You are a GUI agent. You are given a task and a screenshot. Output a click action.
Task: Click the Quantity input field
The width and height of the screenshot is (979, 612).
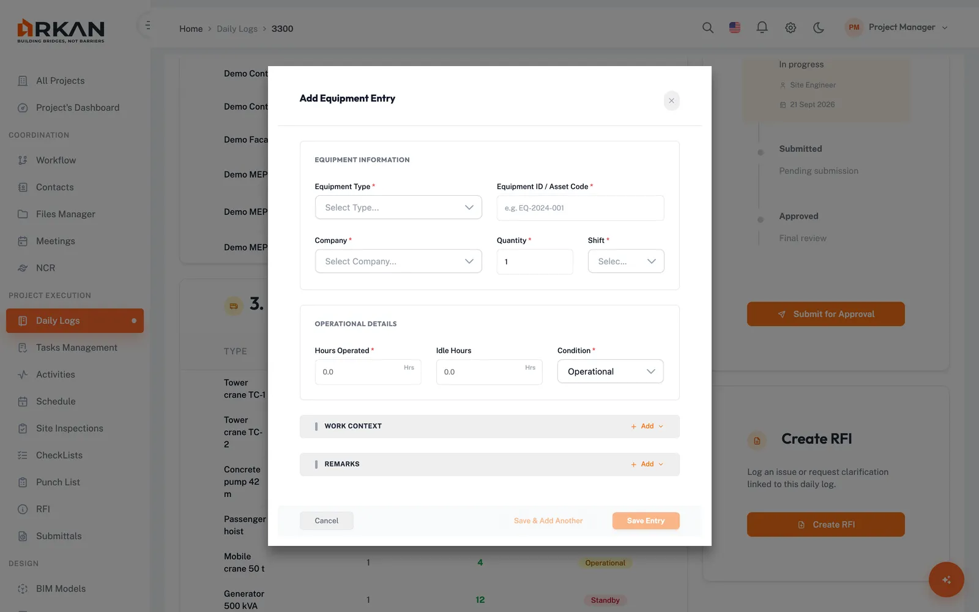coord(535,262)
